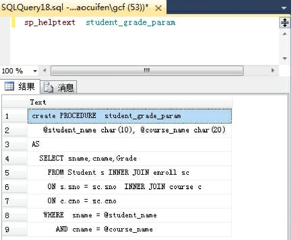Viewport: 291px width, 240px height.
Task: Click the Text column header
Action: 129,102
